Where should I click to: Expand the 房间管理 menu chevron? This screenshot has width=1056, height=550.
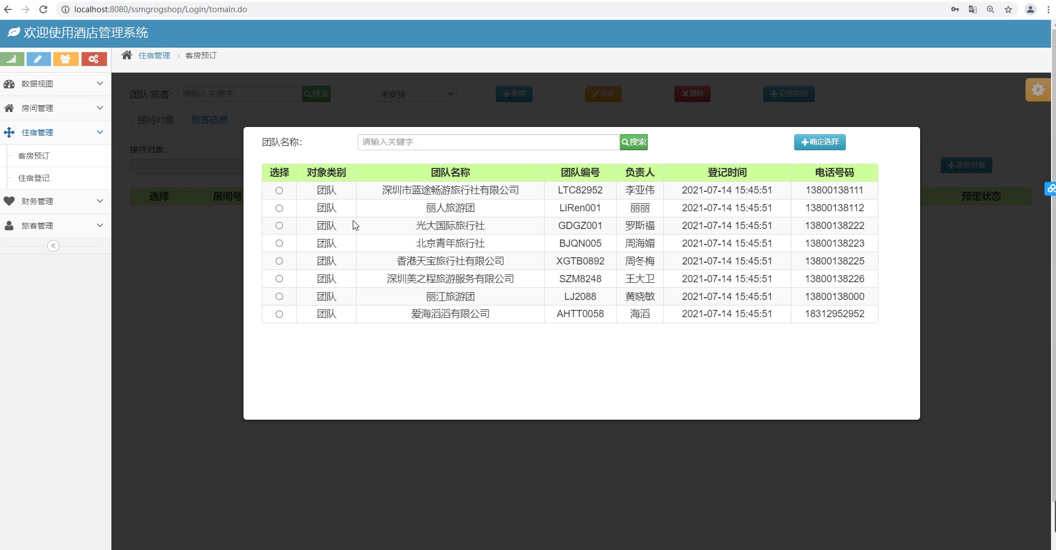click(x=100, y=108)
